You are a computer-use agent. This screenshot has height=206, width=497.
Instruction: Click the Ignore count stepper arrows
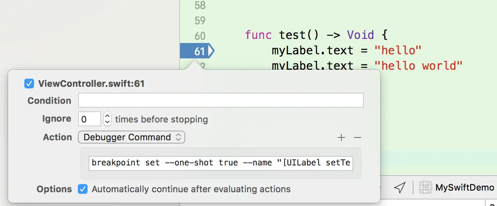tap(107, 119)
